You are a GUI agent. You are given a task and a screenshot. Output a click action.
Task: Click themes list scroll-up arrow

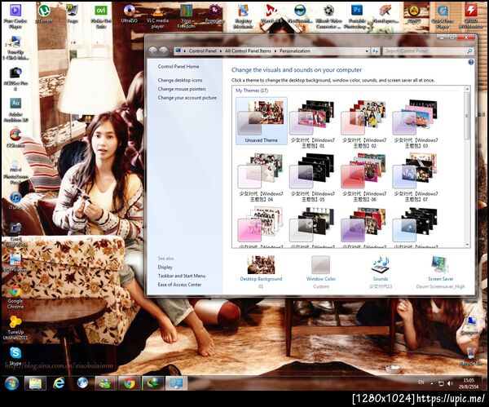[x=467, y=89]
